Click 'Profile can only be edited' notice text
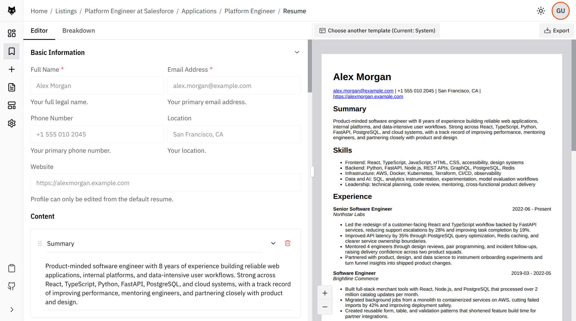576x321 pixels. point(102,199)
